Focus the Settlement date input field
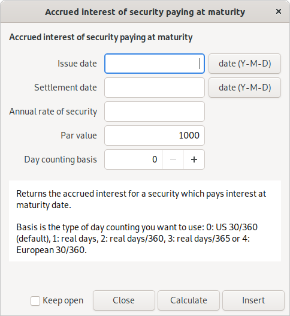This screenshot has width=290, height=316. 155,88
